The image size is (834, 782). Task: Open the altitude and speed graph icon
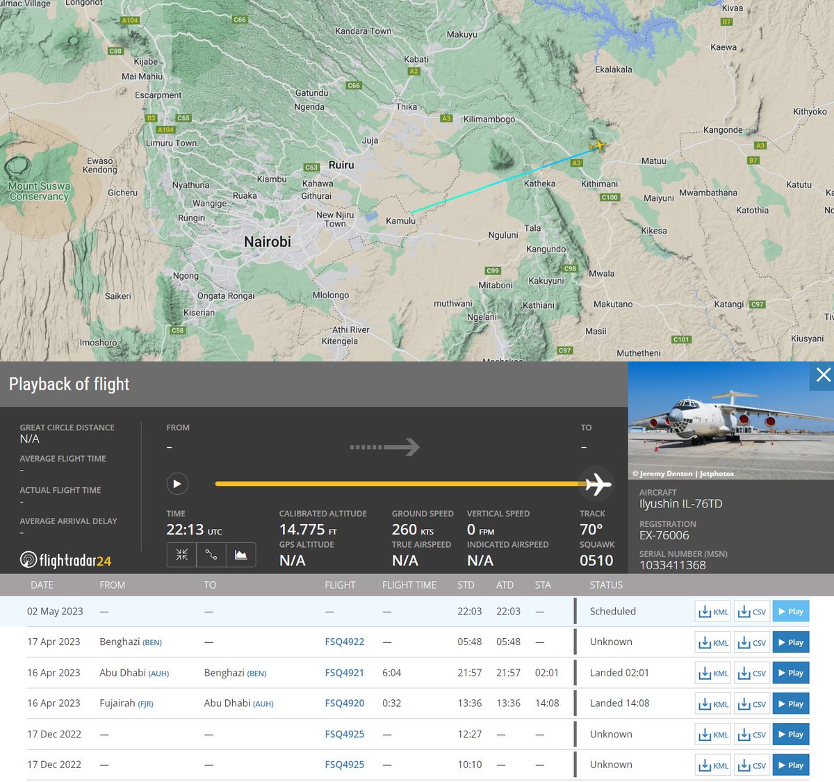(x=240, y=555)
